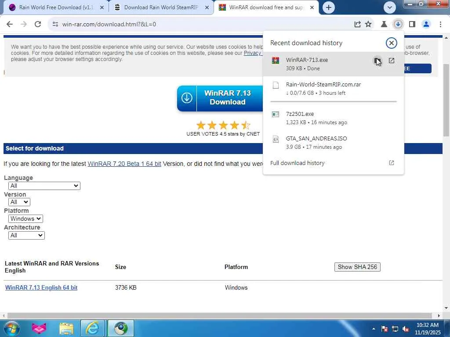
Task: Close the Recent download history popup
Action: point(391,43)
